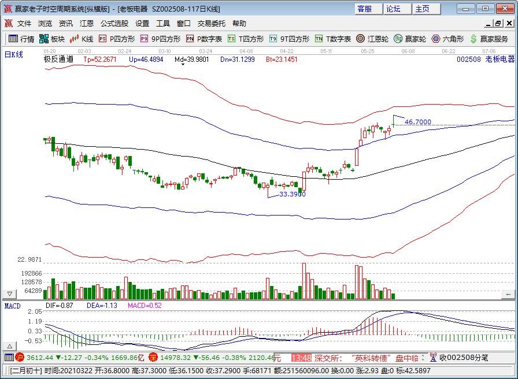Switch to the K线 candlestick chart
Screen dimensions: 518x379
(x=82, y=39)
